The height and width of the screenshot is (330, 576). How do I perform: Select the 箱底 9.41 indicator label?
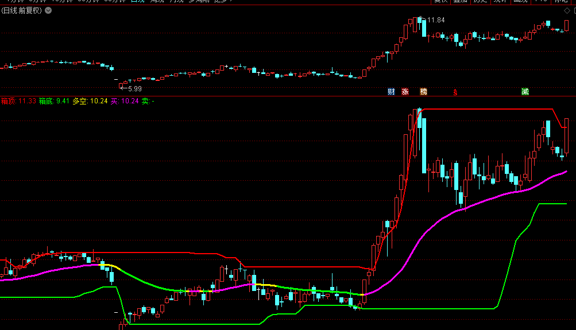pos(54,101)
